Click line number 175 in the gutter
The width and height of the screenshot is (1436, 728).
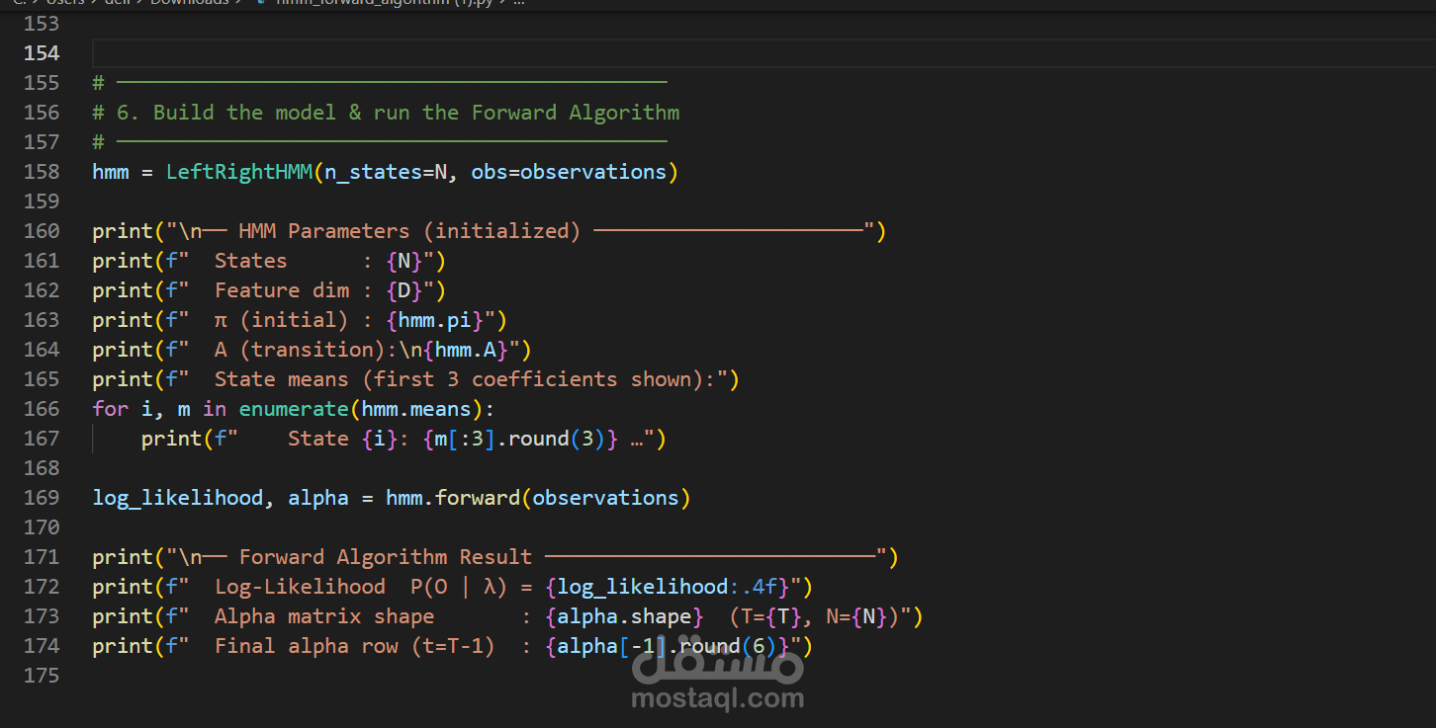pos(42,676)
